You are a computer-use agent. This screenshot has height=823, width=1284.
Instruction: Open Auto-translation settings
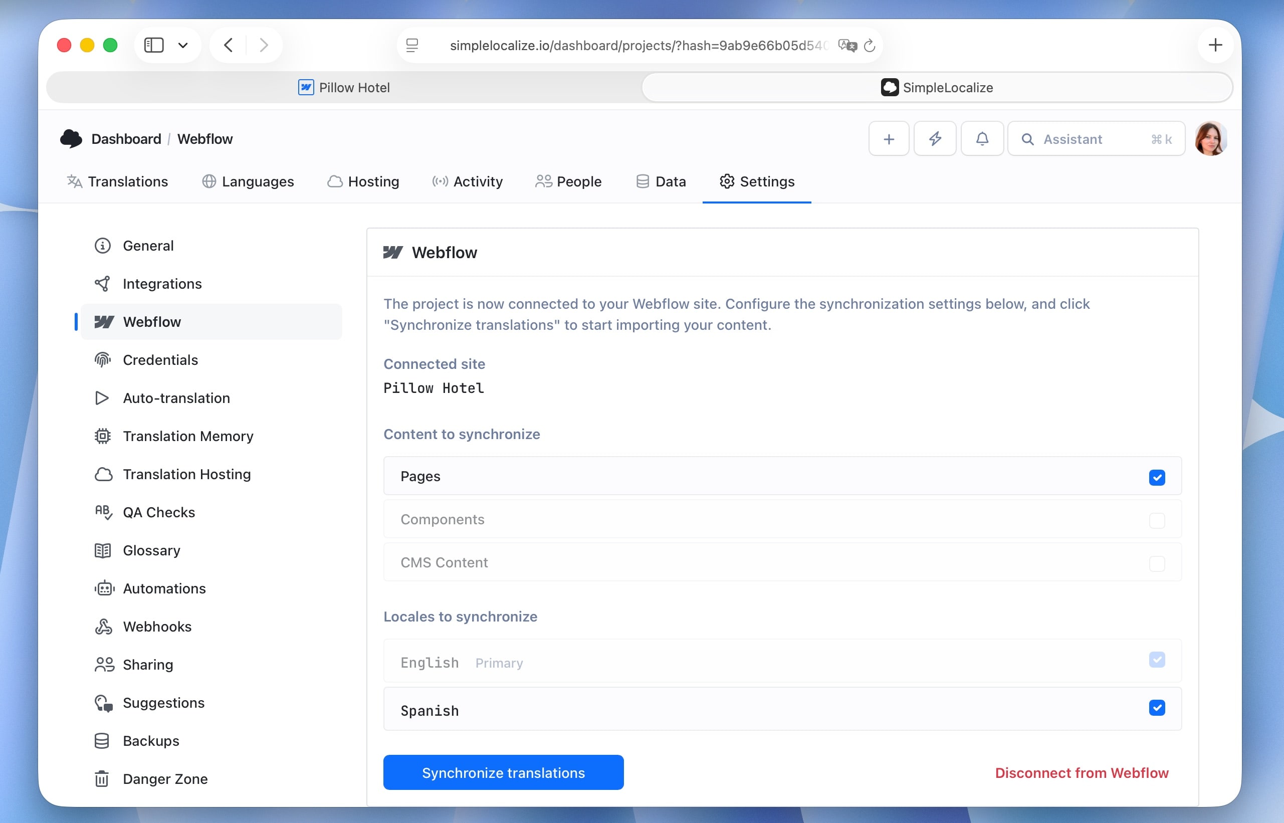(176, 397)
